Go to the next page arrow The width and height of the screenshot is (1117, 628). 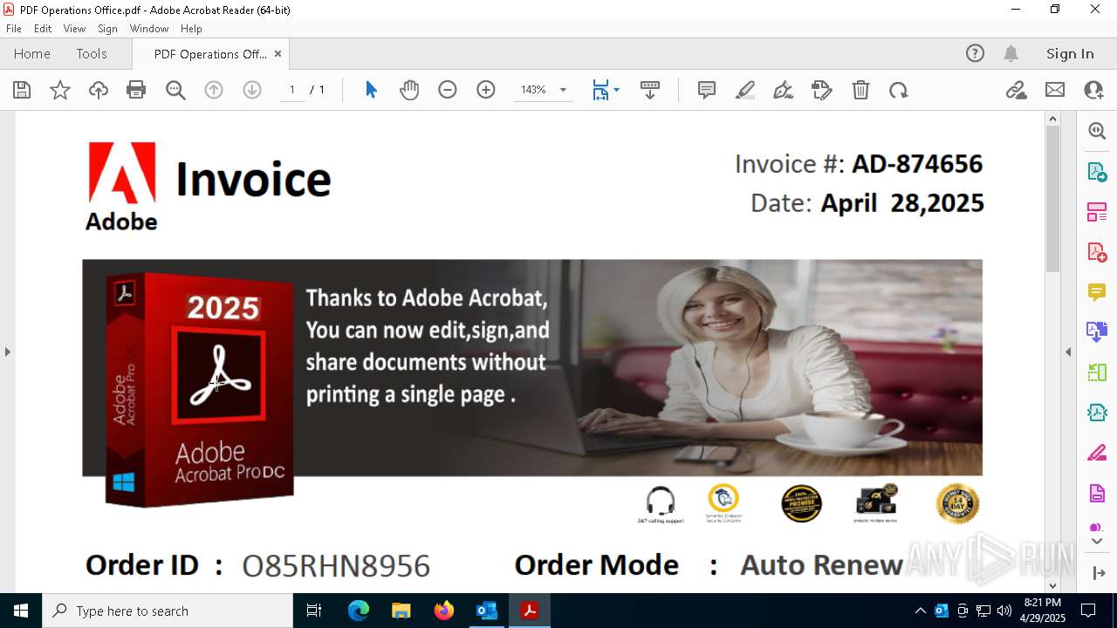click(x=252, y=90)
